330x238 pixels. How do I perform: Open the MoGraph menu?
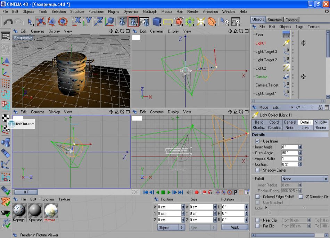pyautogui.click(x=150, y=11)
